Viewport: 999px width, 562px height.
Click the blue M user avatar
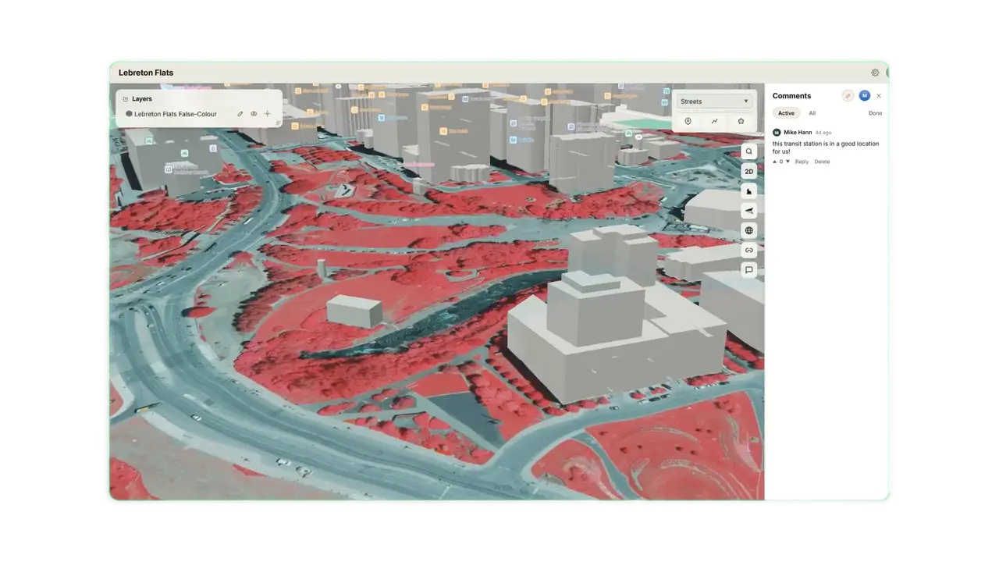click(865, 96)
